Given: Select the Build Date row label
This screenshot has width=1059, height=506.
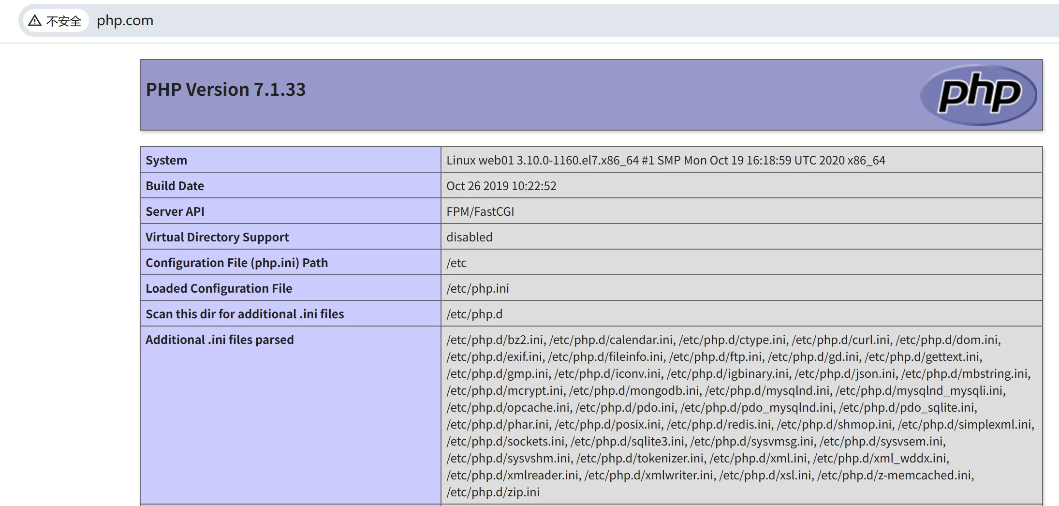Looking at the screenshot, I should coord(175,186).
